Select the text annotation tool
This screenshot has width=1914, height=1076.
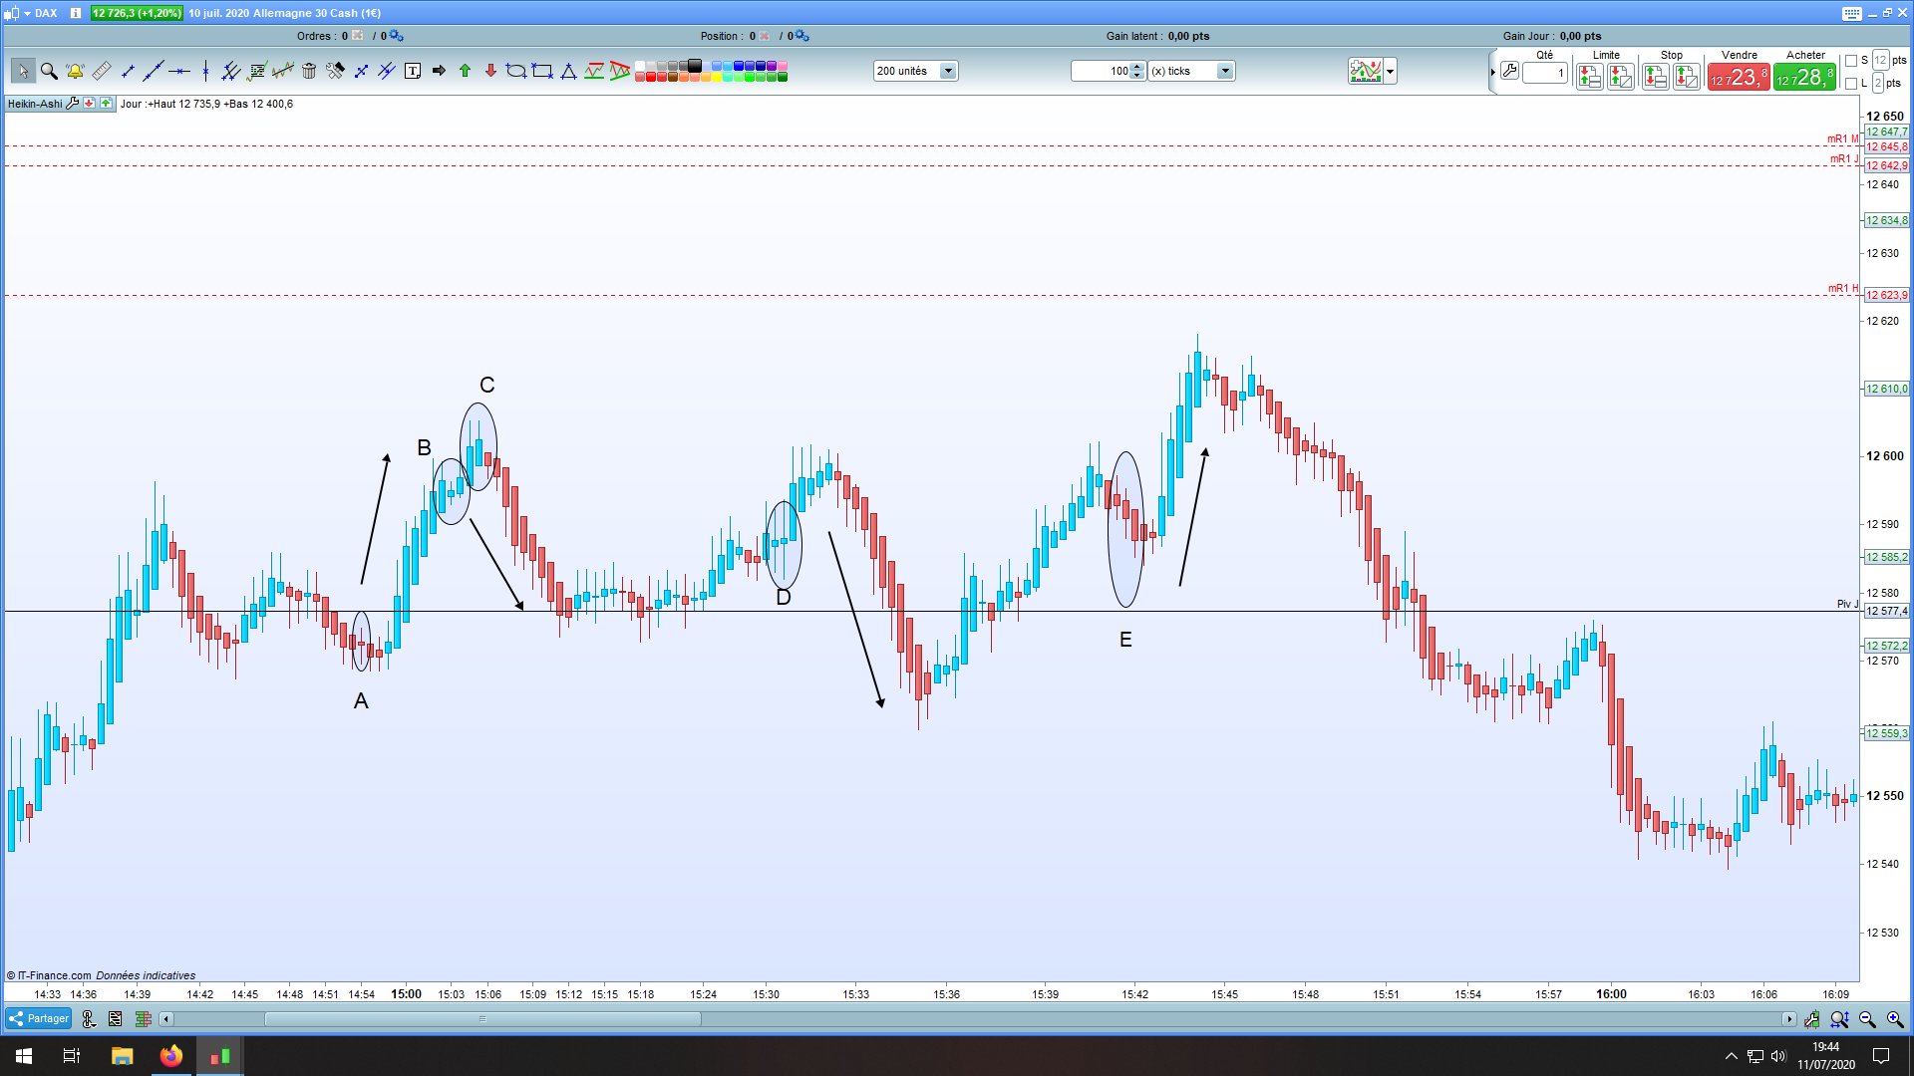413,71
